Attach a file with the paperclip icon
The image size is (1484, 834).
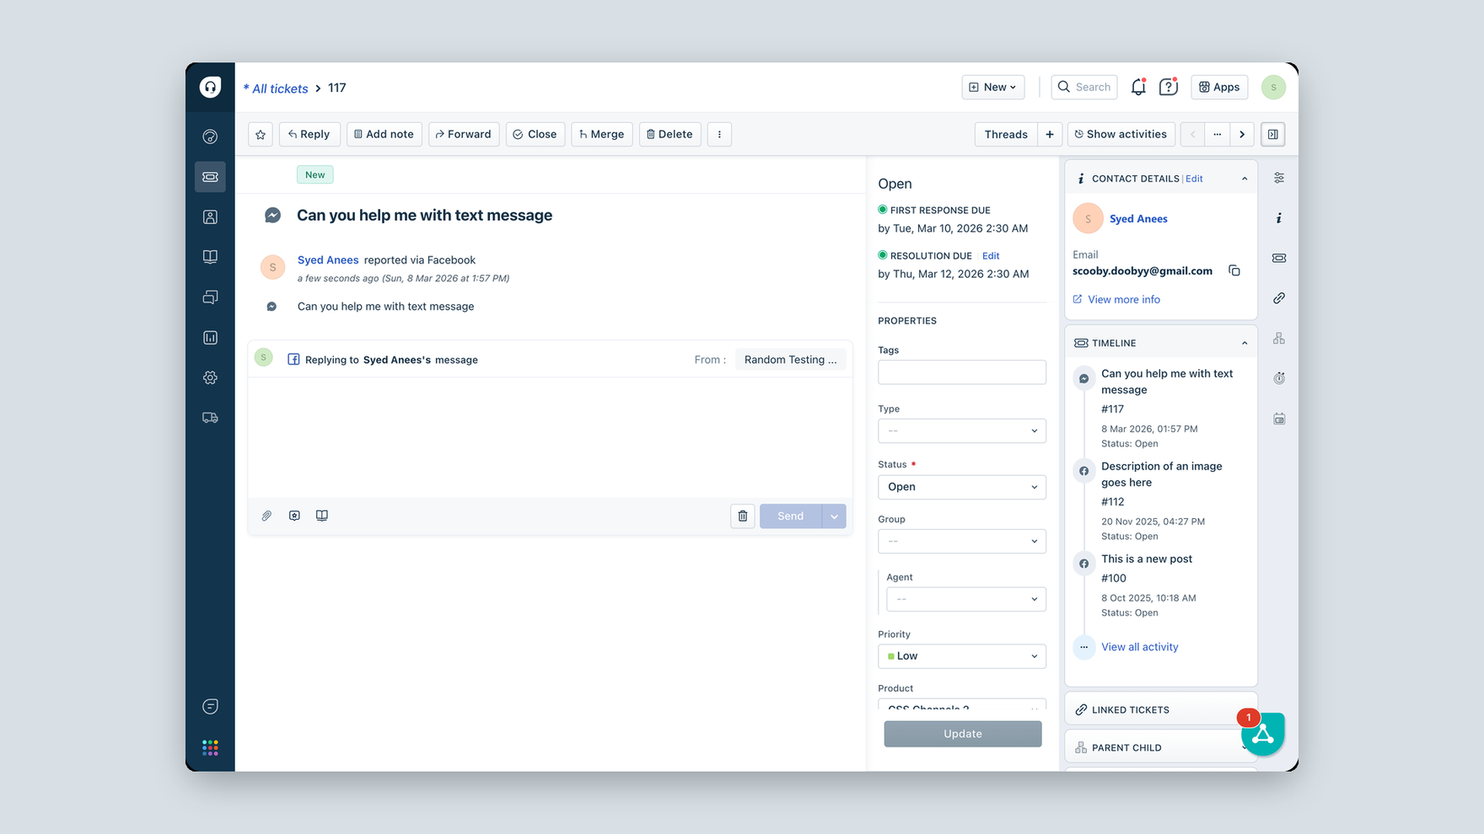(266, 516)
